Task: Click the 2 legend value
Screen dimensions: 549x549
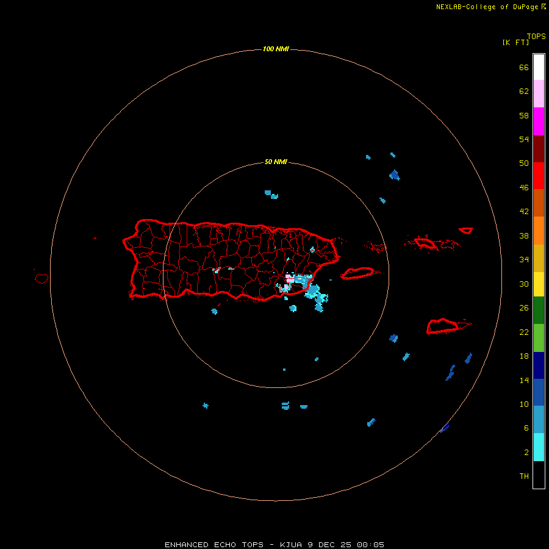Action: 526,453
